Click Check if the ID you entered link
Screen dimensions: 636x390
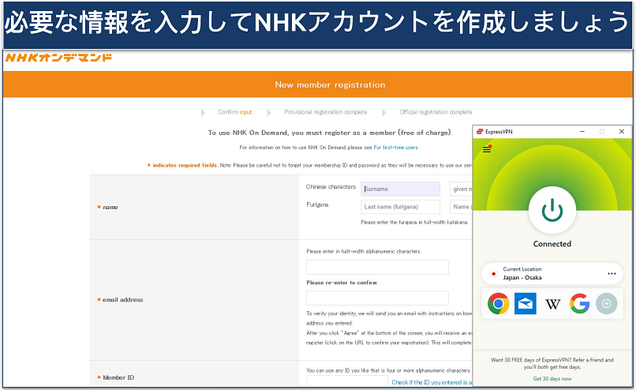click(432, 382)
